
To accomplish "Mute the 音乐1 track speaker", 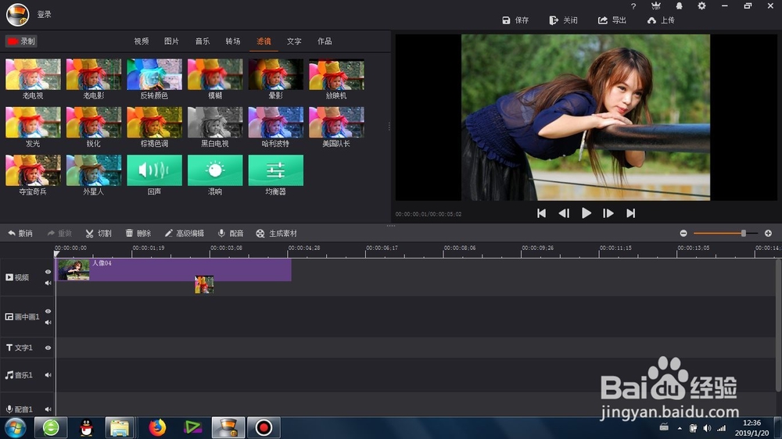I will [x=48, y=375].
